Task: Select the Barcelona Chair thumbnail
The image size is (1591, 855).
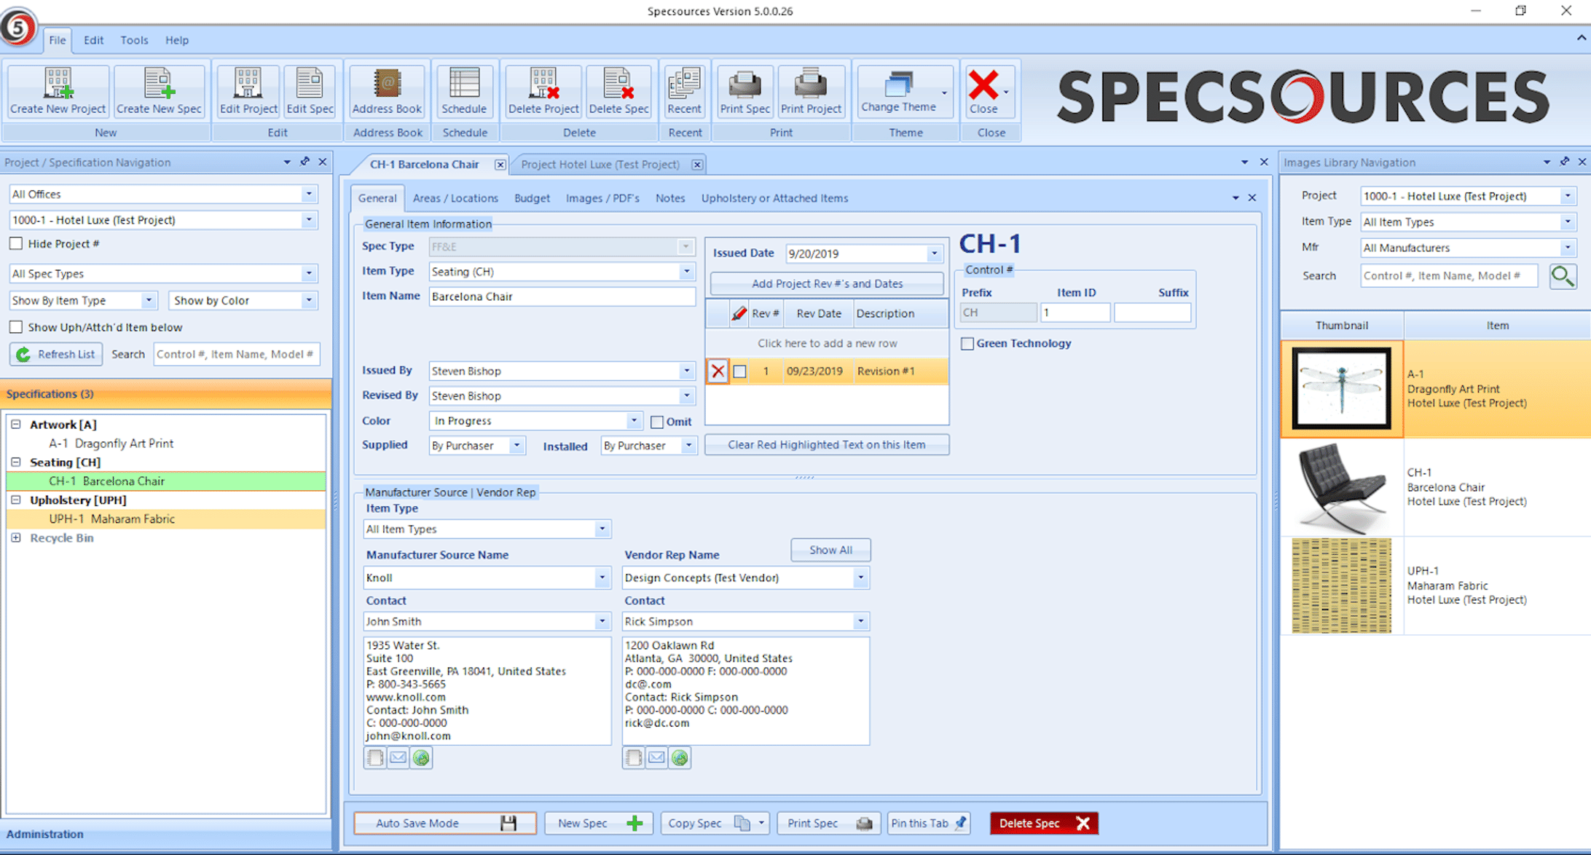Action: tap(1341, 488)
